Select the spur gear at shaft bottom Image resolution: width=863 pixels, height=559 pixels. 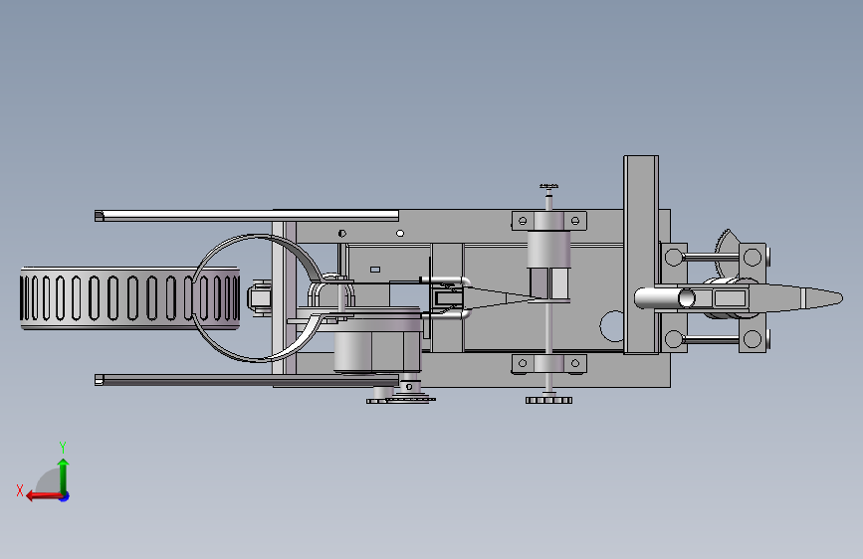click(548, 400)
